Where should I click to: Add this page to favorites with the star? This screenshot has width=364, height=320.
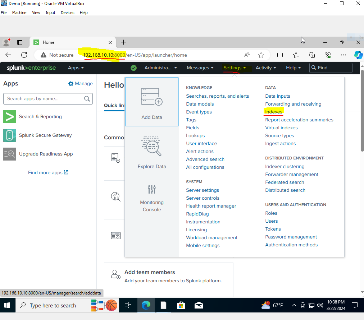click(x=261, y=55)
